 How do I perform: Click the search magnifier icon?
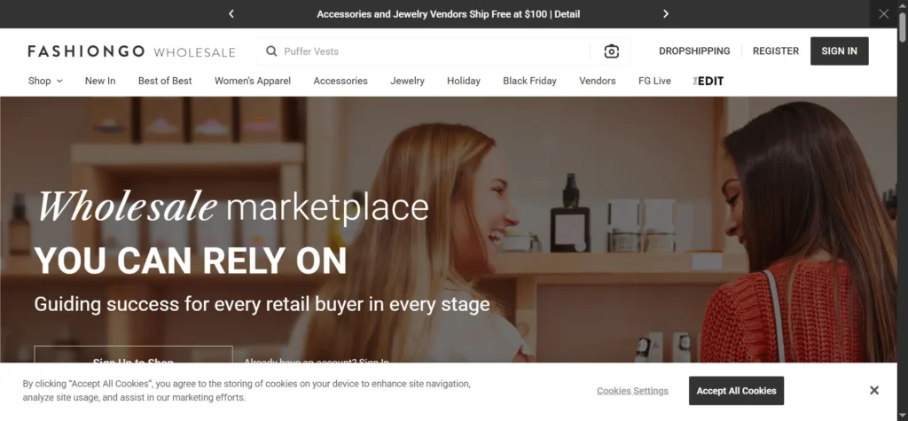point(271,51)
